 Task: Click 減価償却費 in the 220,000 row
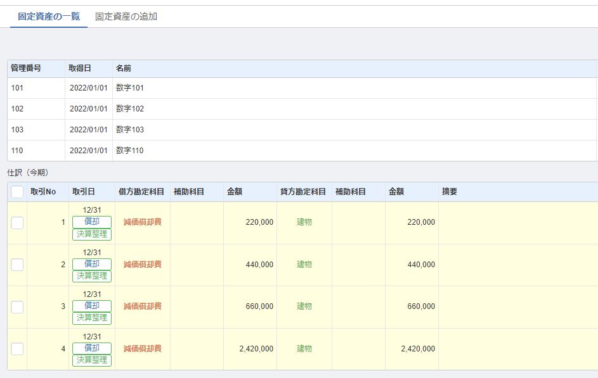pyautogui.click(x=143, y=222)
